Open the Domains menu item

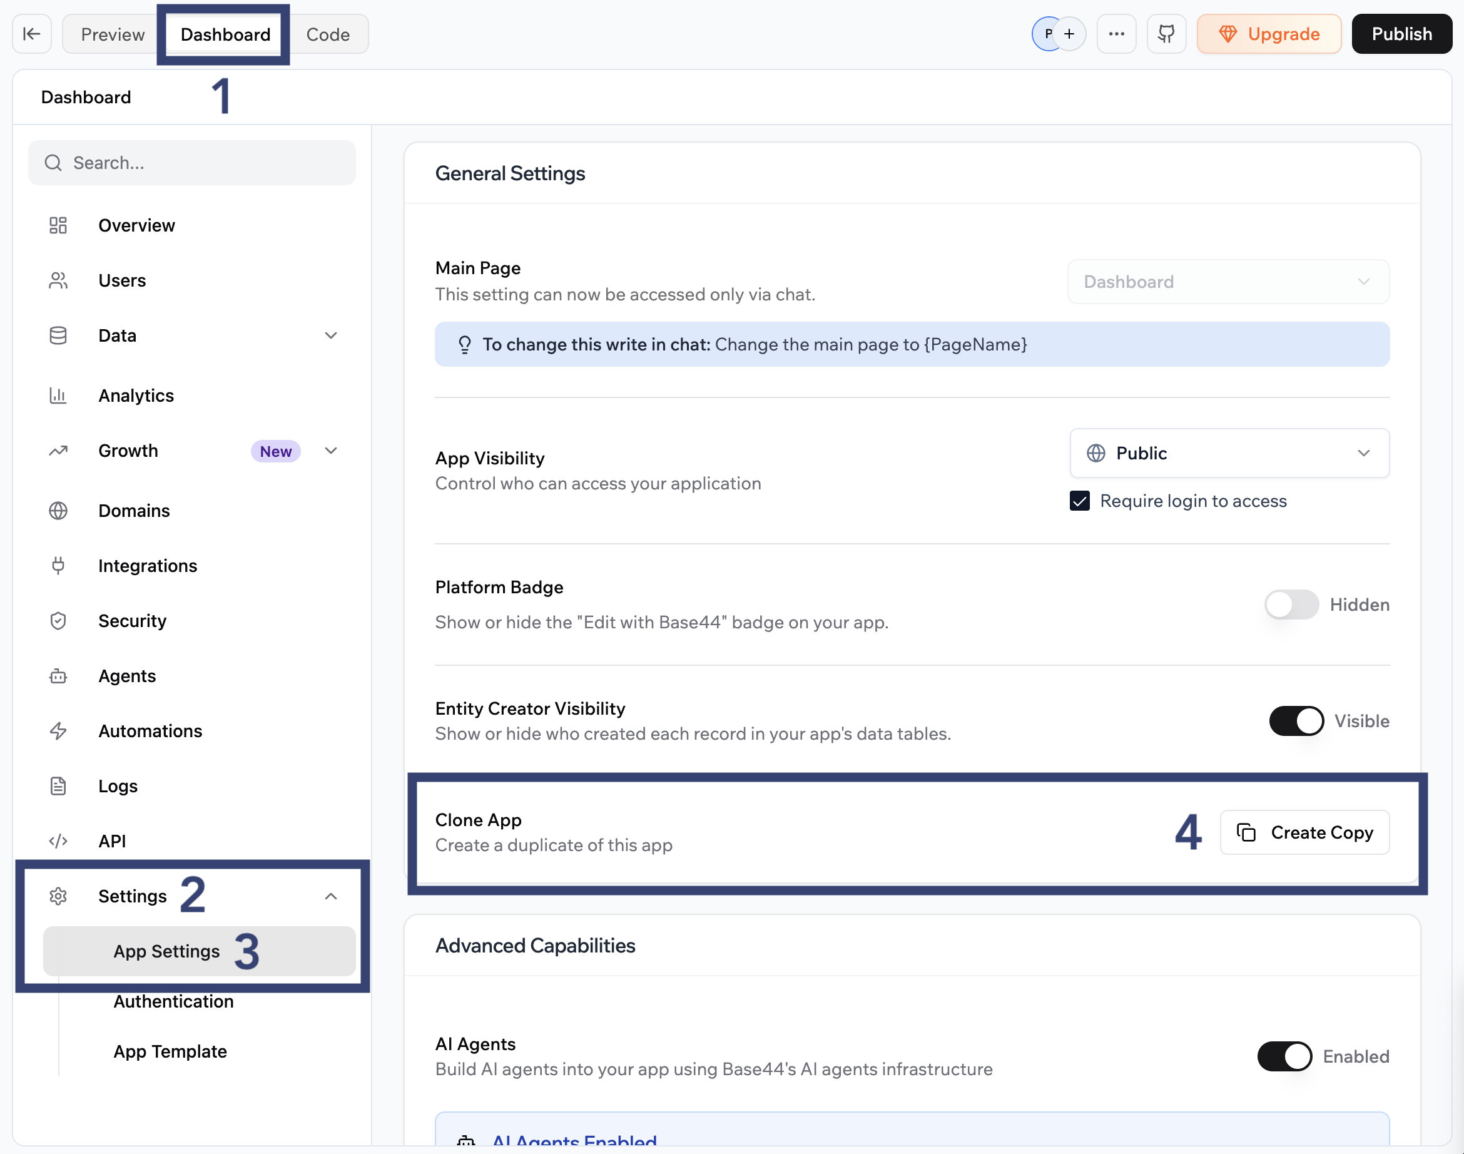[192, 511]
